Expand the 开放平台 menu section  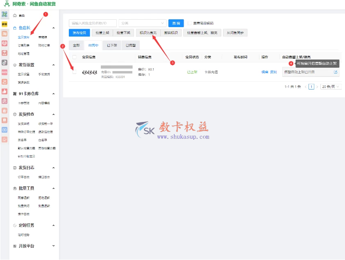(53, 246)
